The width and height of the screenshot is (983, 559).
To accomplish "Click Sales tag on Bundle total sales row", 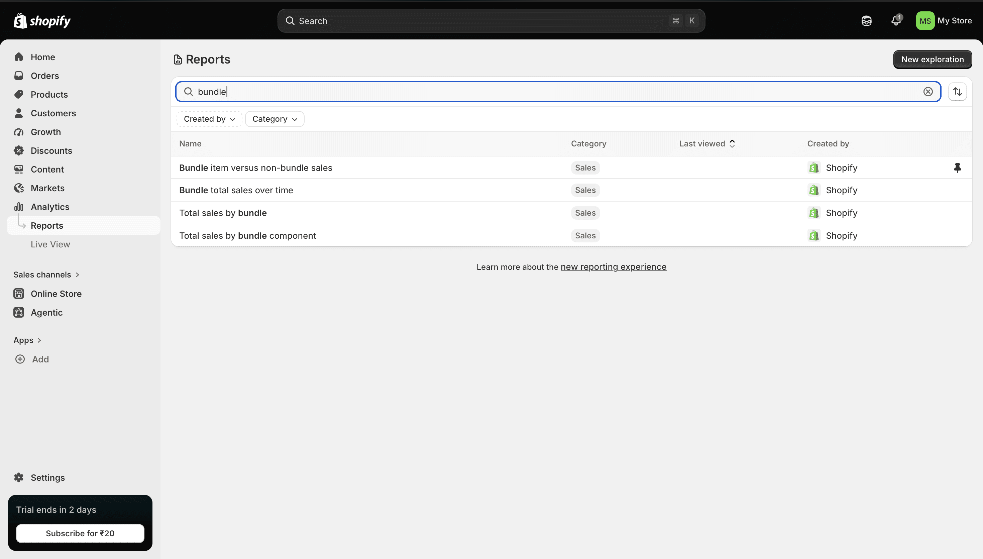I will [x=585, y=190].
